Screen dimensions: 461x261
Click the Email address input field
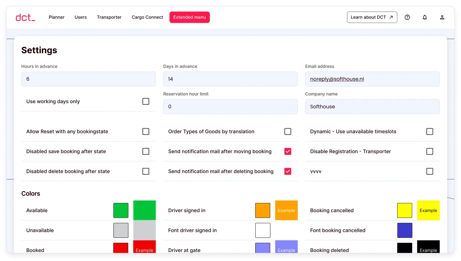372,79
